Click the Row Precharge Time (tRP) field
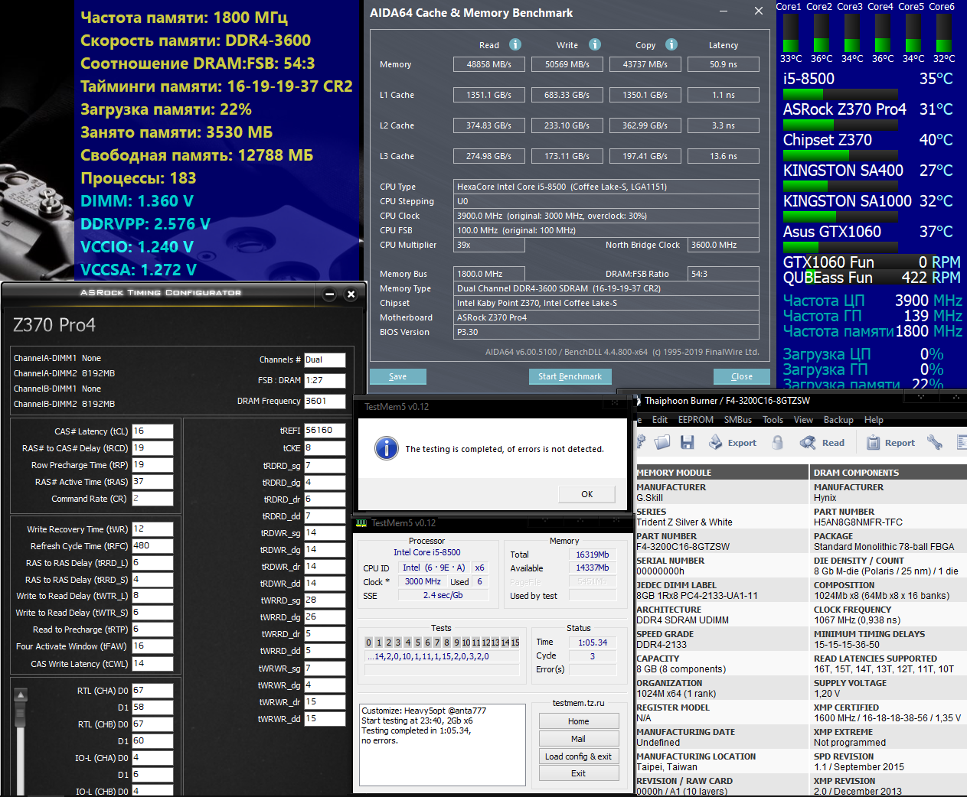The image size is (967, 797). 152,465
